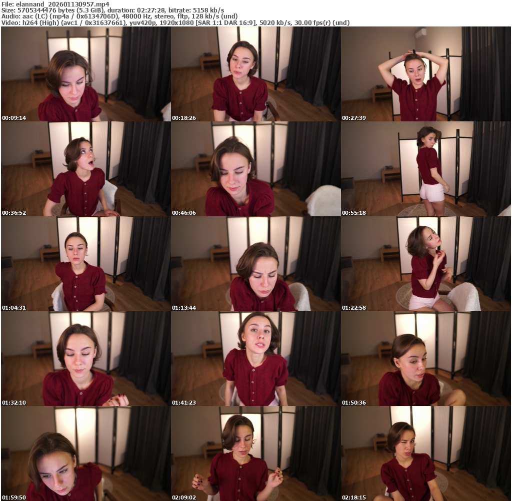
Task: View the frame marked 01:13:44
Action: [x=255, y=264]
